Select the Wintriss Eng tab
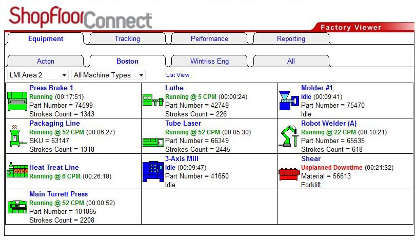Viewport: 416px width, 240px height. click(209, 61)
